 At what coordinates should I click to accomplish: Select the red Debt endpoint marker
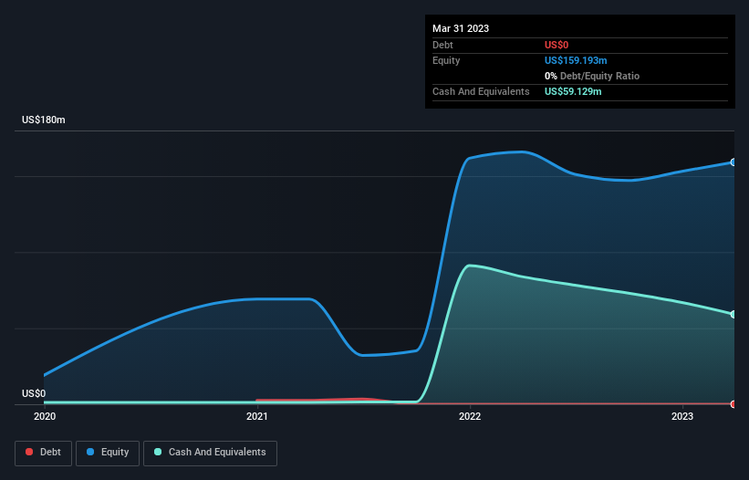tap(733, 404)
